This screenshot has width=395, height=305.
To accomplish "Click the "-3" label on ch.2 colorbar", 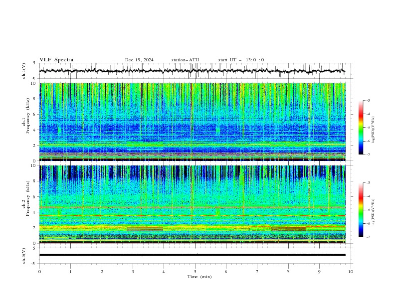I will pos(368,183).
